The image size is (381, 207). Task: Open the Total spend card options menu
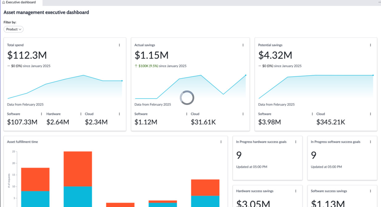tap(119, 45)
